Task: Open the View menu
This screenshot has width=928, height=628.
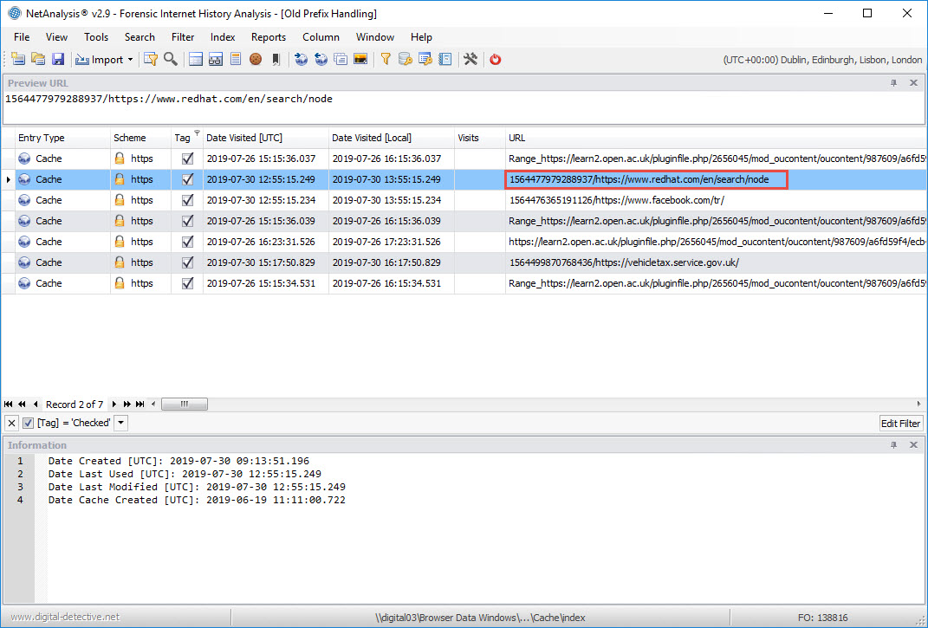Action: (x=57, y=37)
